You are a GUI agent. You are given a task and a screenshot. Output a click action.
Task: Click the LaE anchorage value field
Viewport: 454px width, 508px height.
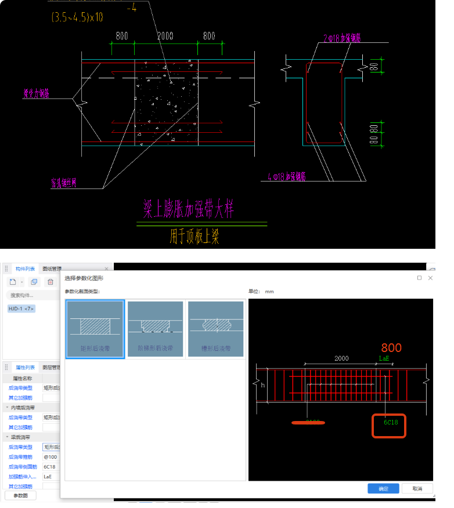pyautogui.click(x=51, y=477)
